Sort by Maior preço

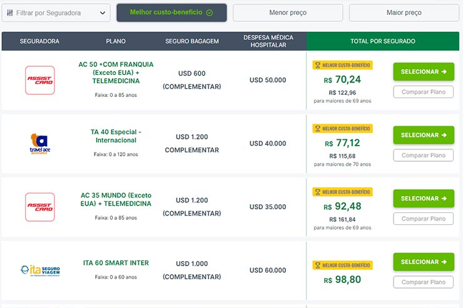(x=404, y=12)
